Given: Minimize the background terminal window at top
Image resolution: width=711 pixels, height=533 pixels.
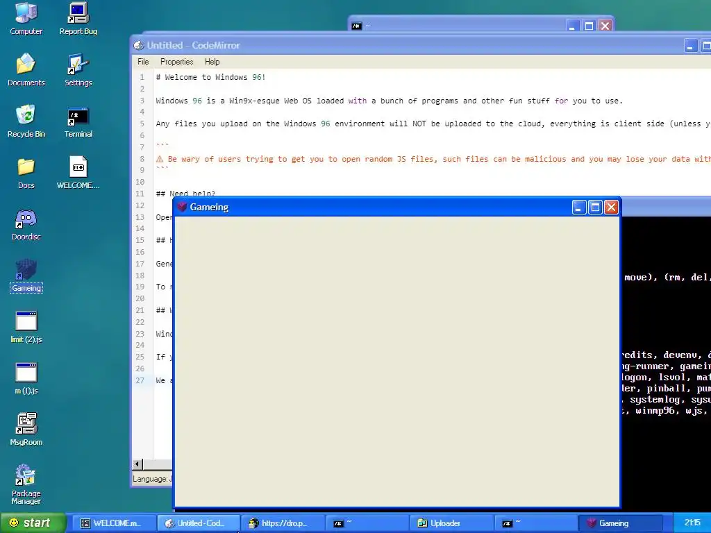Looking at the screenshot, I should 572,26.
